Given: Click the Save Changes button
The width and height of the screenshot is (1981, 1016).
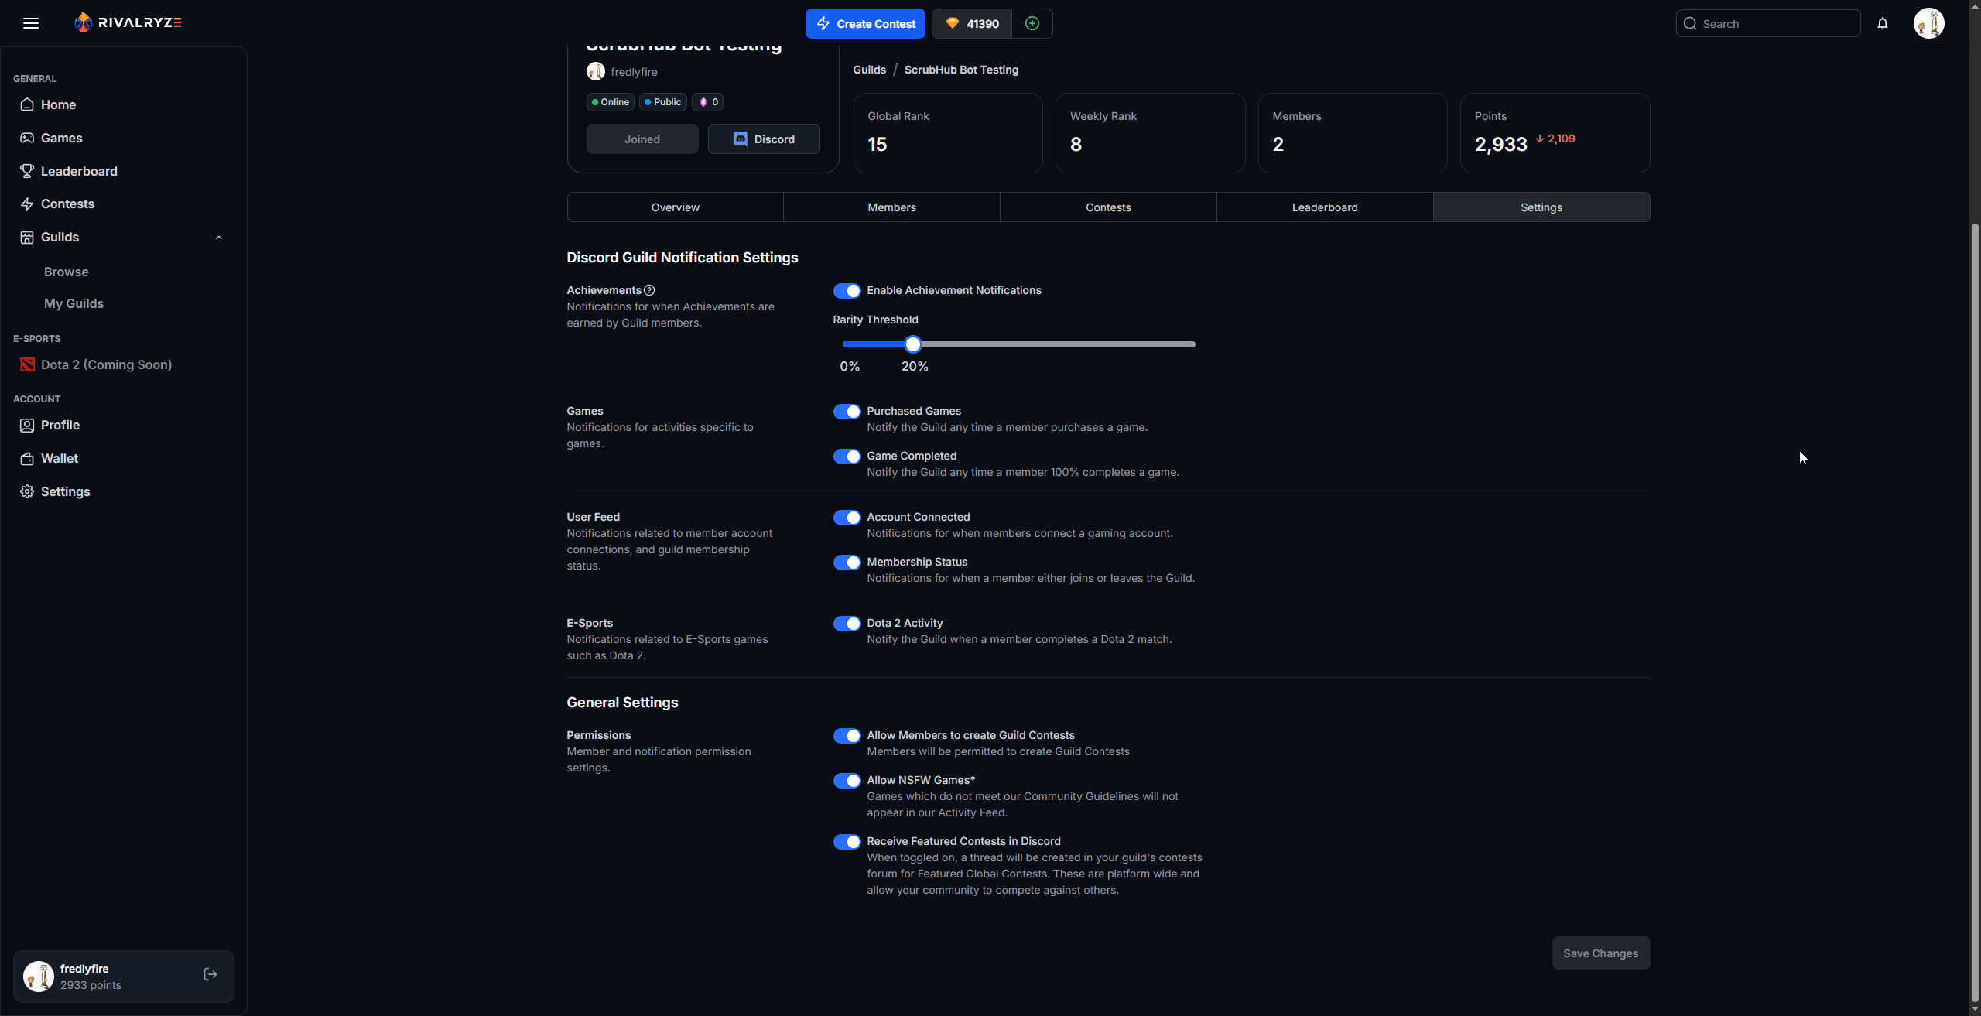Looking at the screenshot, I should point(1600,953).
